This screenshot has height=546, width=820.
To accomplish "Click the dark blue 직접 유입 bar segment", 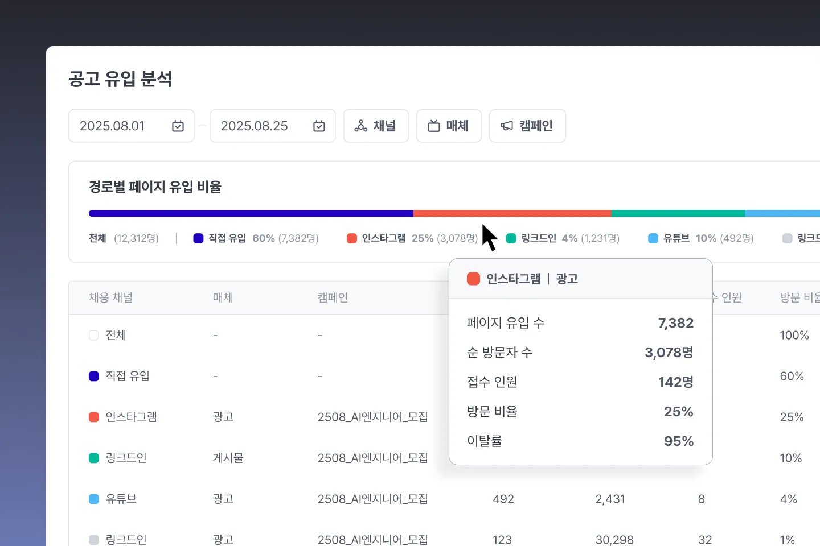I will [x=251, y=213].
